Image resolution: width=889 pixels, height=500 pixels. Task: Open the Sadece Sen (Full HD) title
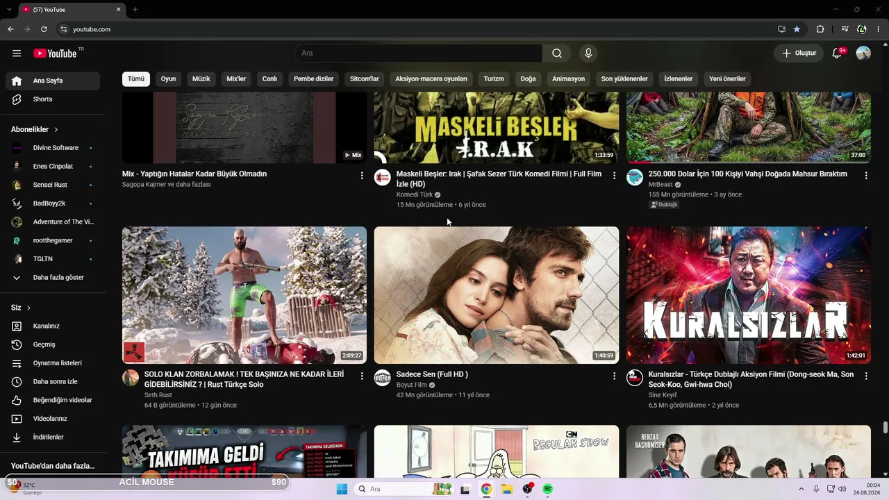click(x=432, y=374)
